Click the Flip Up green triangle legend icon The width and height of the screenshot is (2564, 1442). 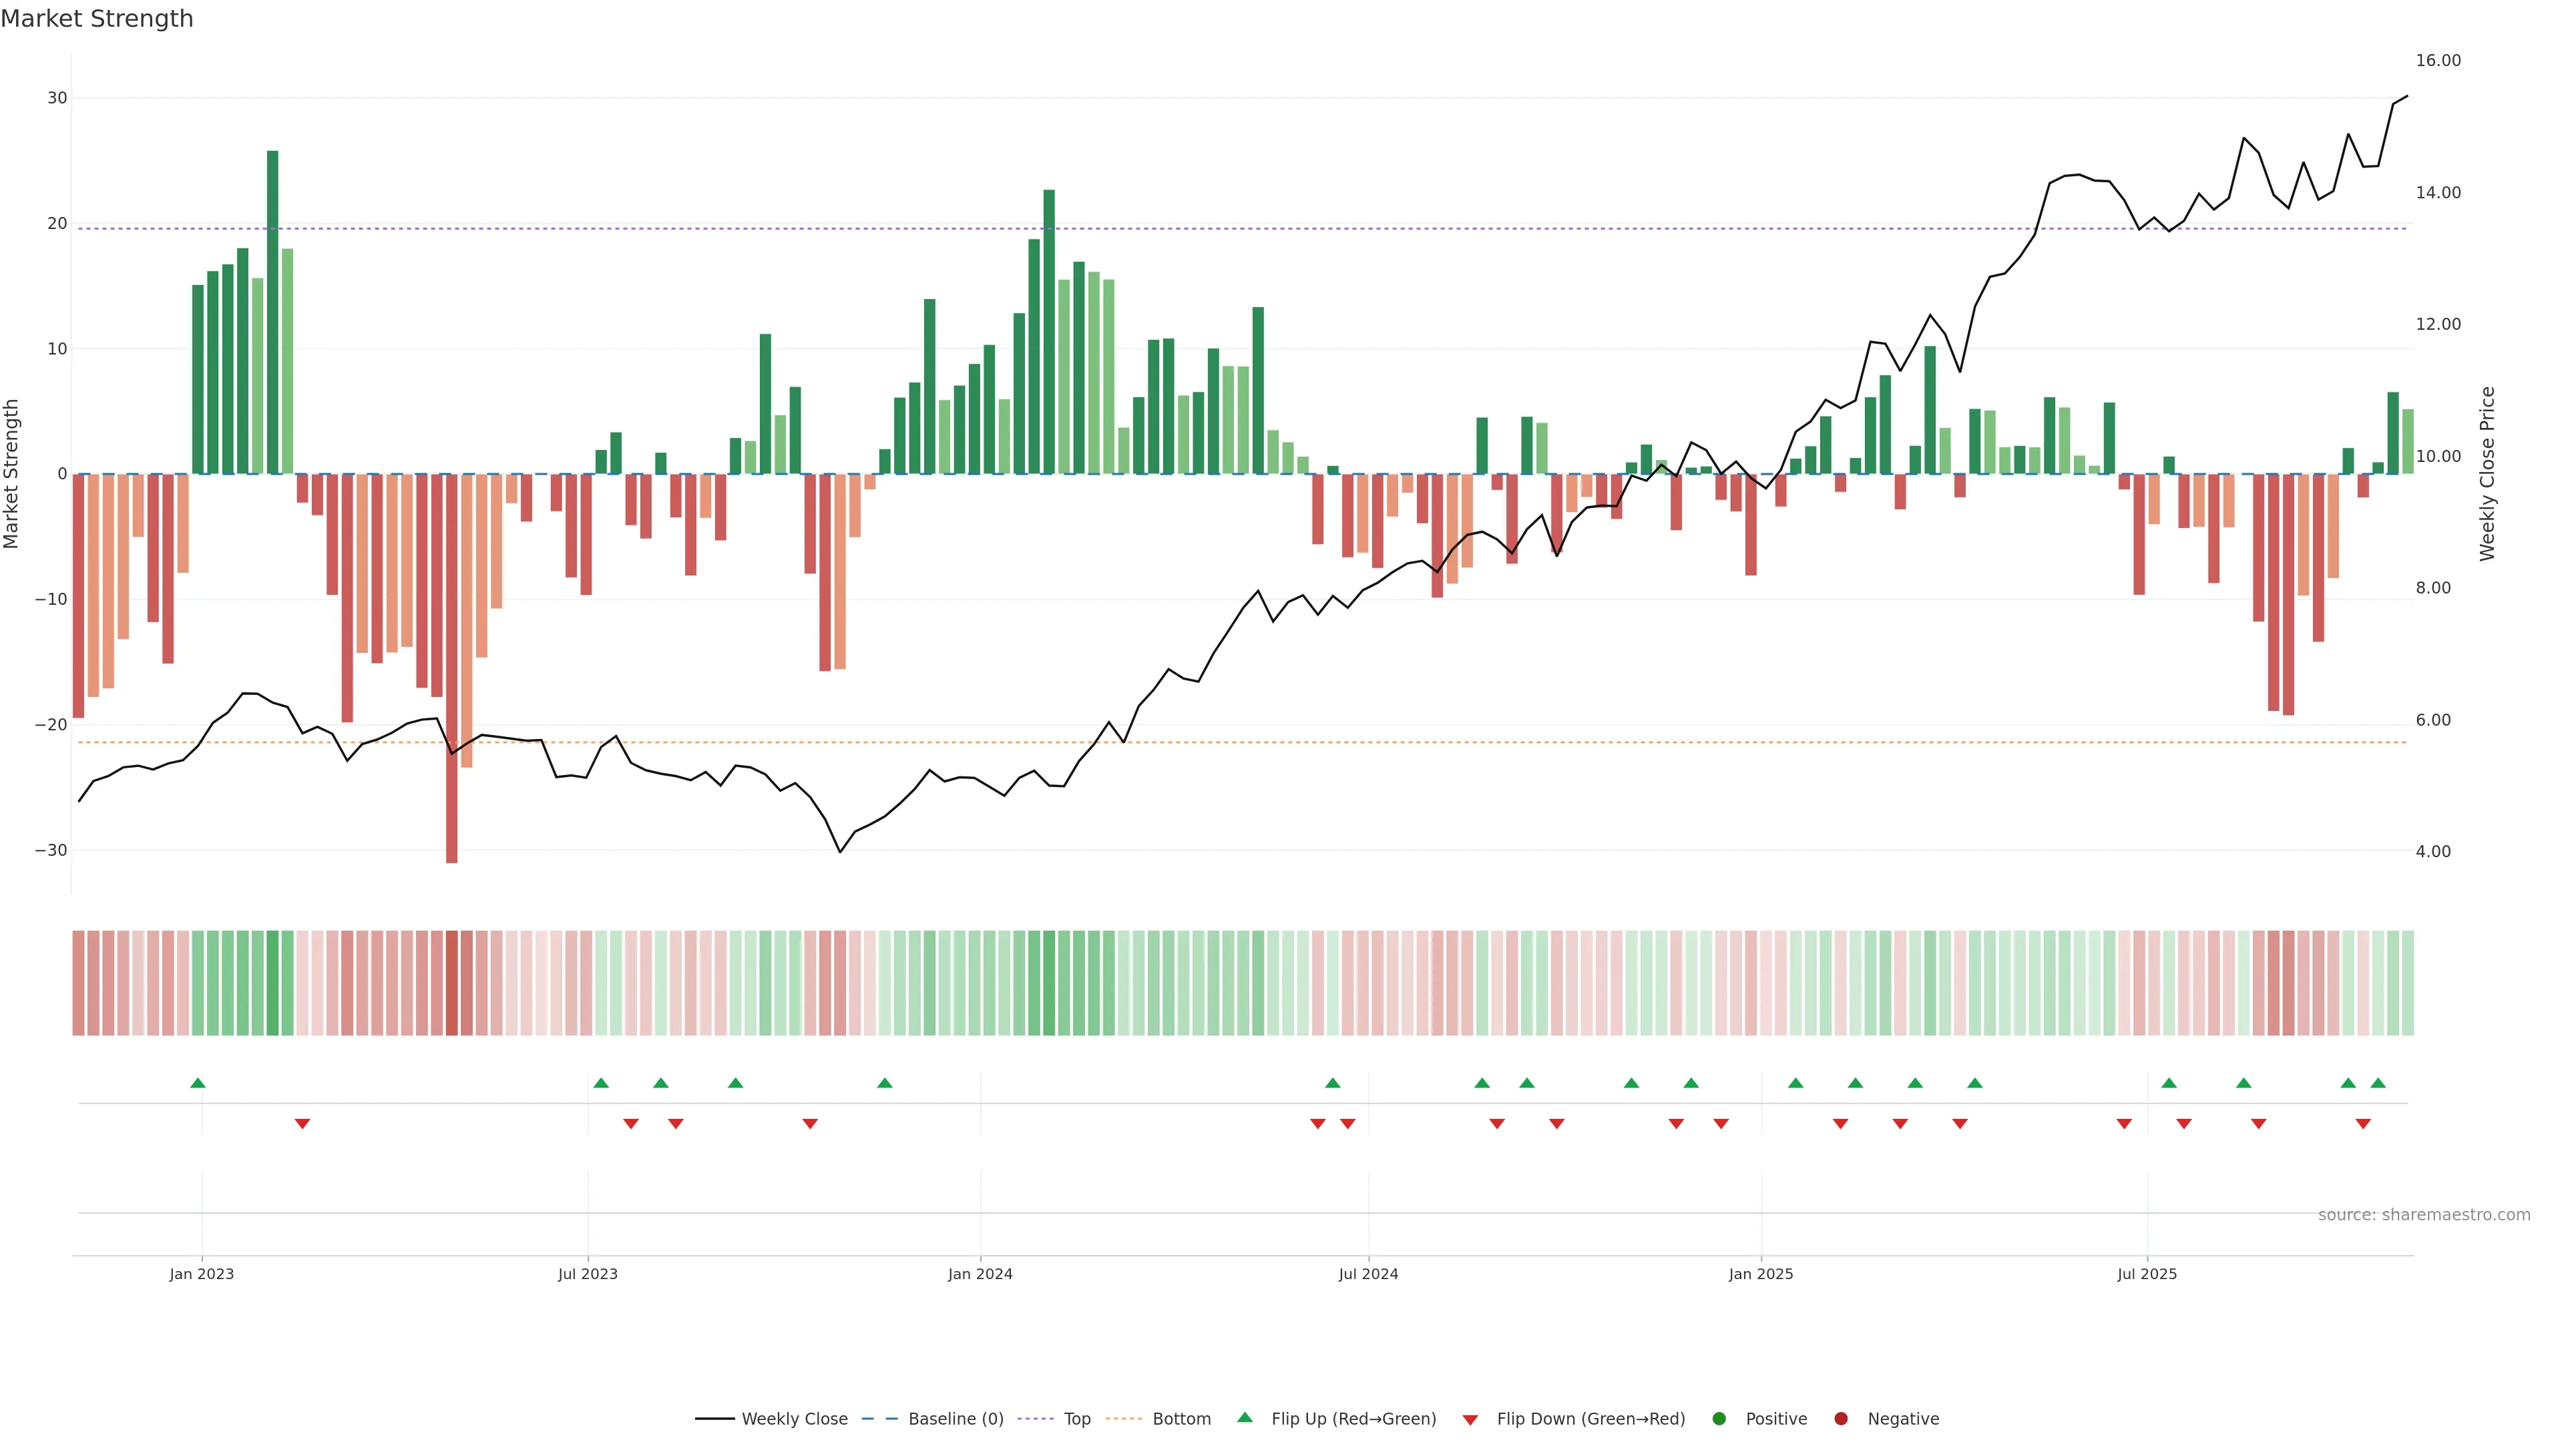click(1244, 1417)
